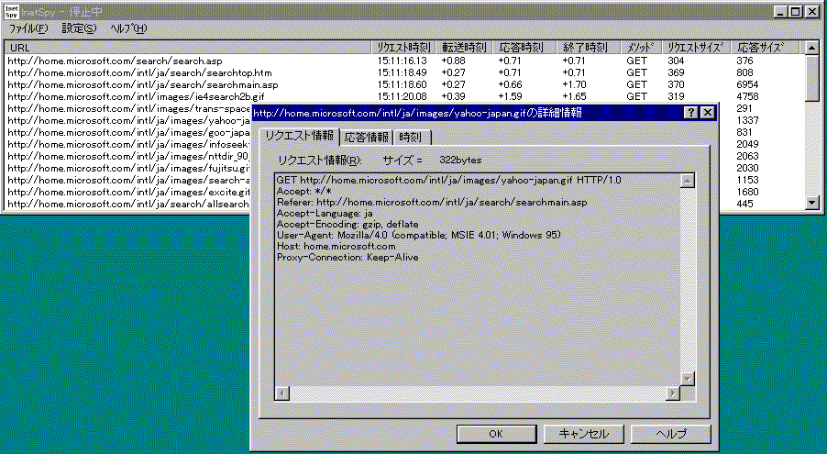Image resolution: width=827 pixels, height=454 pixels.
Task: Select the search/allsearch URL row
Action: pyautogui.click(x=128, y=204)
